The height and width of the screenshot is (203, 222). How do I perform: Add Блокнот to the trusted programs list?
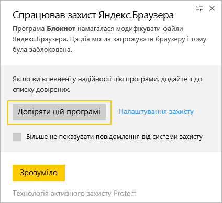[59, 112]
